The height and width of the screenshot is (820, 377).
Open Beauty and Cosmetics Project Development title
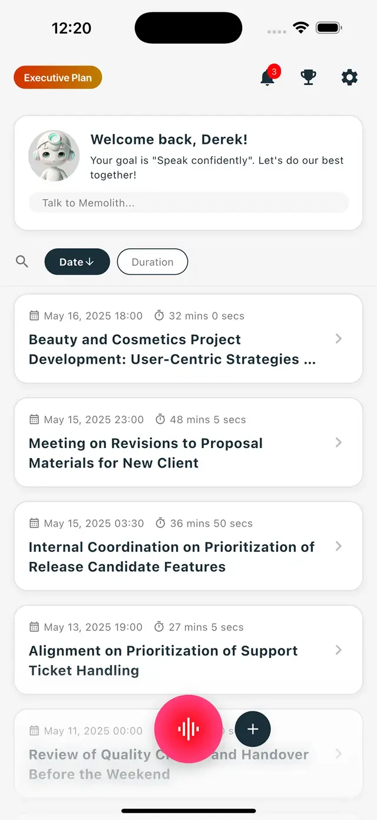coord(172,350)
